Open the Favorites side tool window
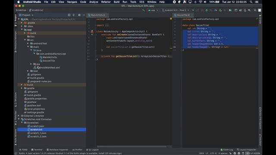 coord(16,118)
